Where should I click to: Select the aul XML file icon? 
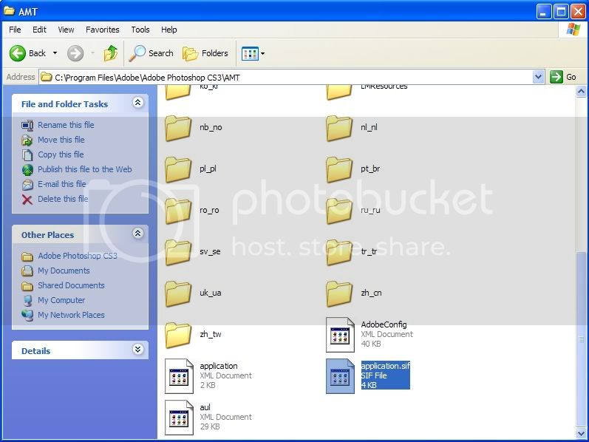point(179,417)
